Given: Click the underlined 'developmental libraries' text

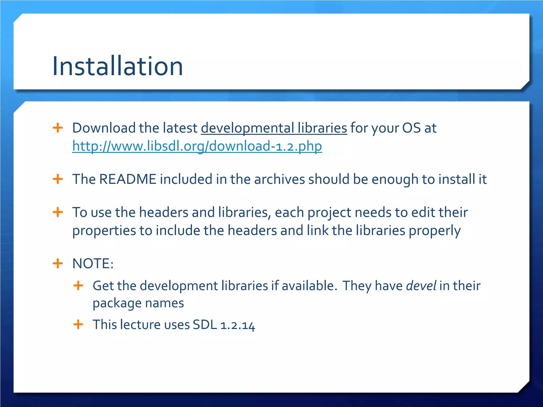Looking at the screenshot, I should coord(274,128).
